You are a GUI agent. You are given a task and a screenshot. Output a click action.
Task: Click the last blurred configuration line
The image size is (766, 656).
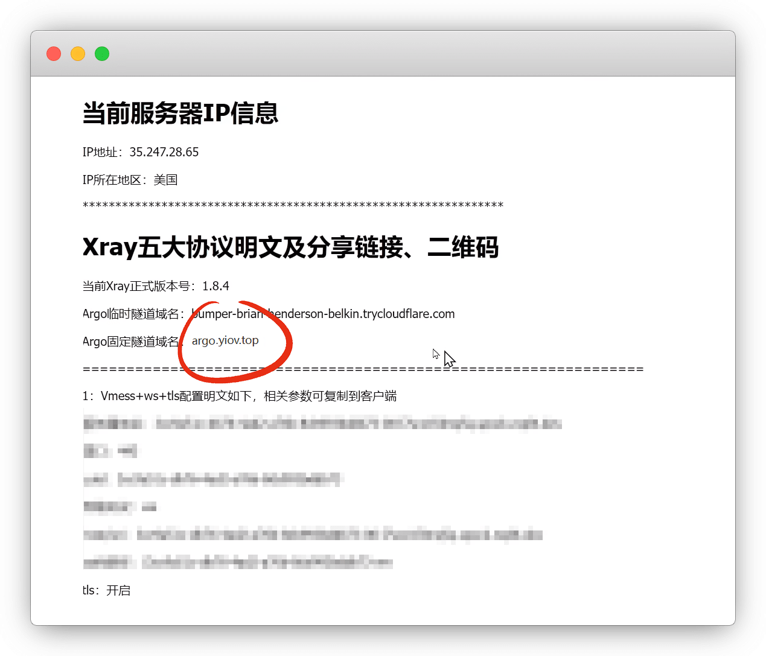[238, 563]
